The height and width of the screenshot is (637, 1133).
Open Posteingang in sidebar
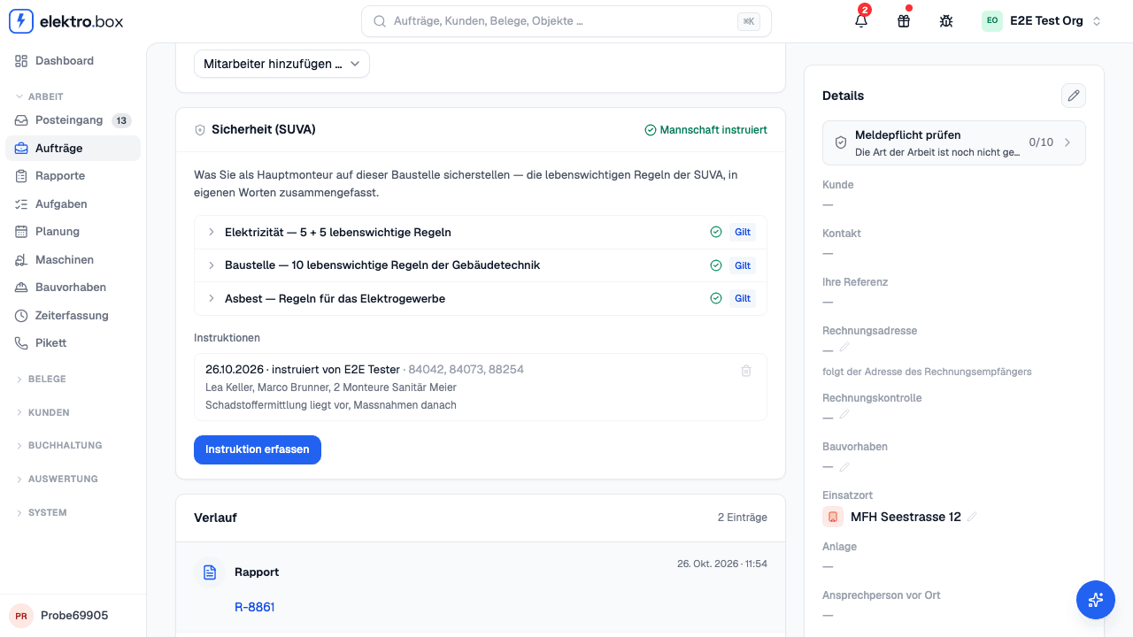[x=73, y=120]
